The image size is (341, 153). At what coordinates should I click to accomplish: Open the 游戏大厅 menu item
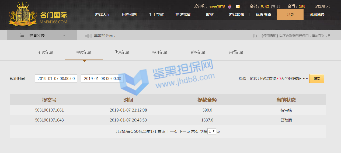[x=103, y=15]
